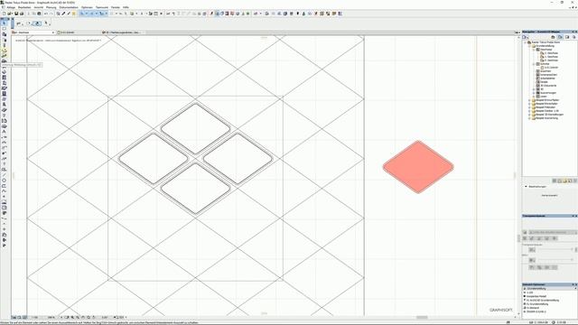Select the Circle tool in the toolbox
The image size is (578, 325).
tap(4, 181)
